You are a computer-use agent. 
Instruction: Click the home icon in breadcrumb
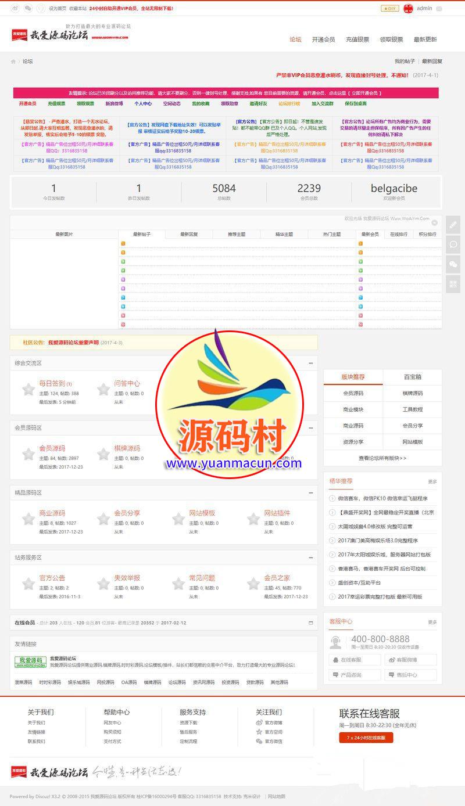13,62
